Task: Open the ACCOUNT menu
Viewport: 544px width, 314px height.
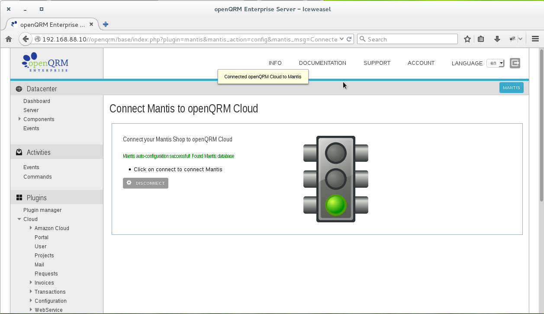Action: [x=421, y=63]
